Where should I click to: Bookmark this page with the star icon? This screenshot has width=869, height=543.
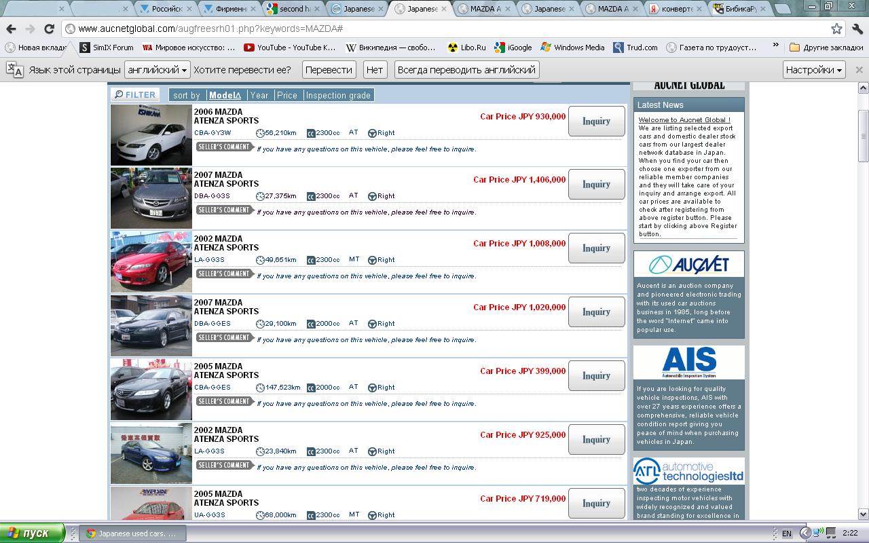(836, 29)
